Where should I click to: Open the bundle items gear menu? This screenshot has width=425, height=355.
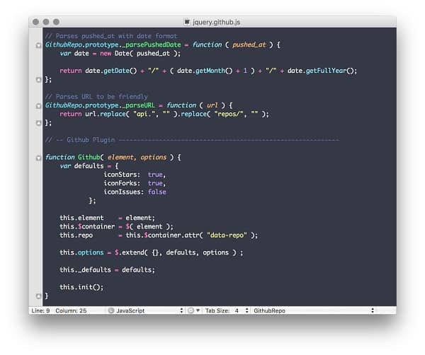pyautogui.click(x=193, y=310)
